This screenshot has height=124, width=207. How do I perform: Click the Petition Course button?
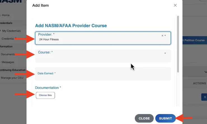pos(194,40)
